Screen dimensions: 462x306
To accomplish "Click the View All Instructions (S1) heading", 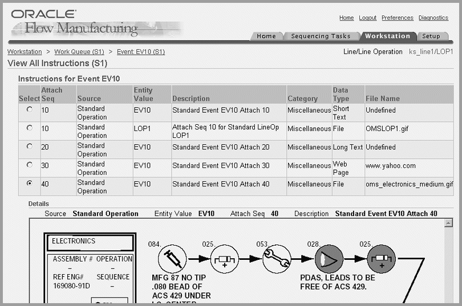I will 58,63.
